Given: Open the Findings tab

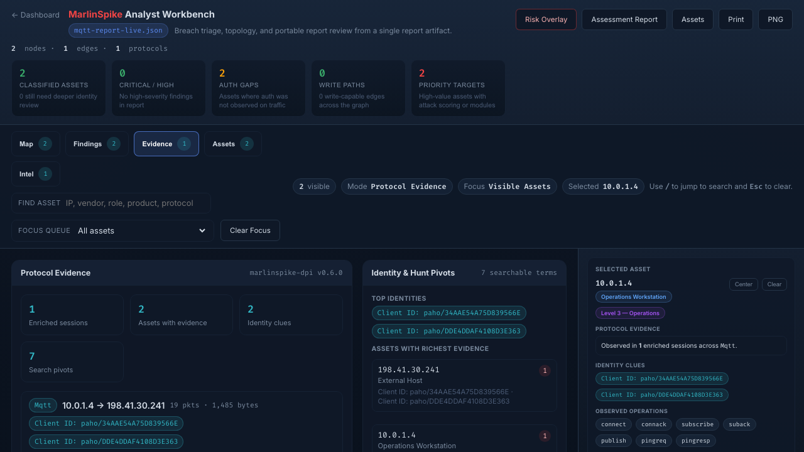Looking at the screenshot, I should (96, 144).
